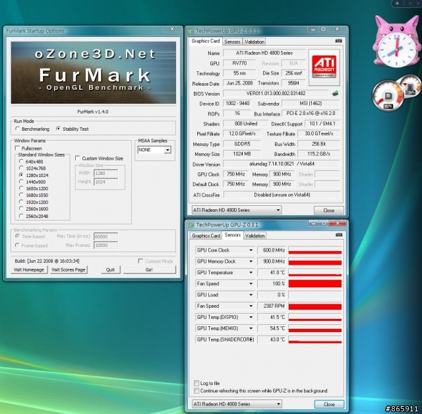422x414 pixels.
Task: Click the camera screenshot icon in Sensors GPU-Z window
Action: [x=339, y=235]
